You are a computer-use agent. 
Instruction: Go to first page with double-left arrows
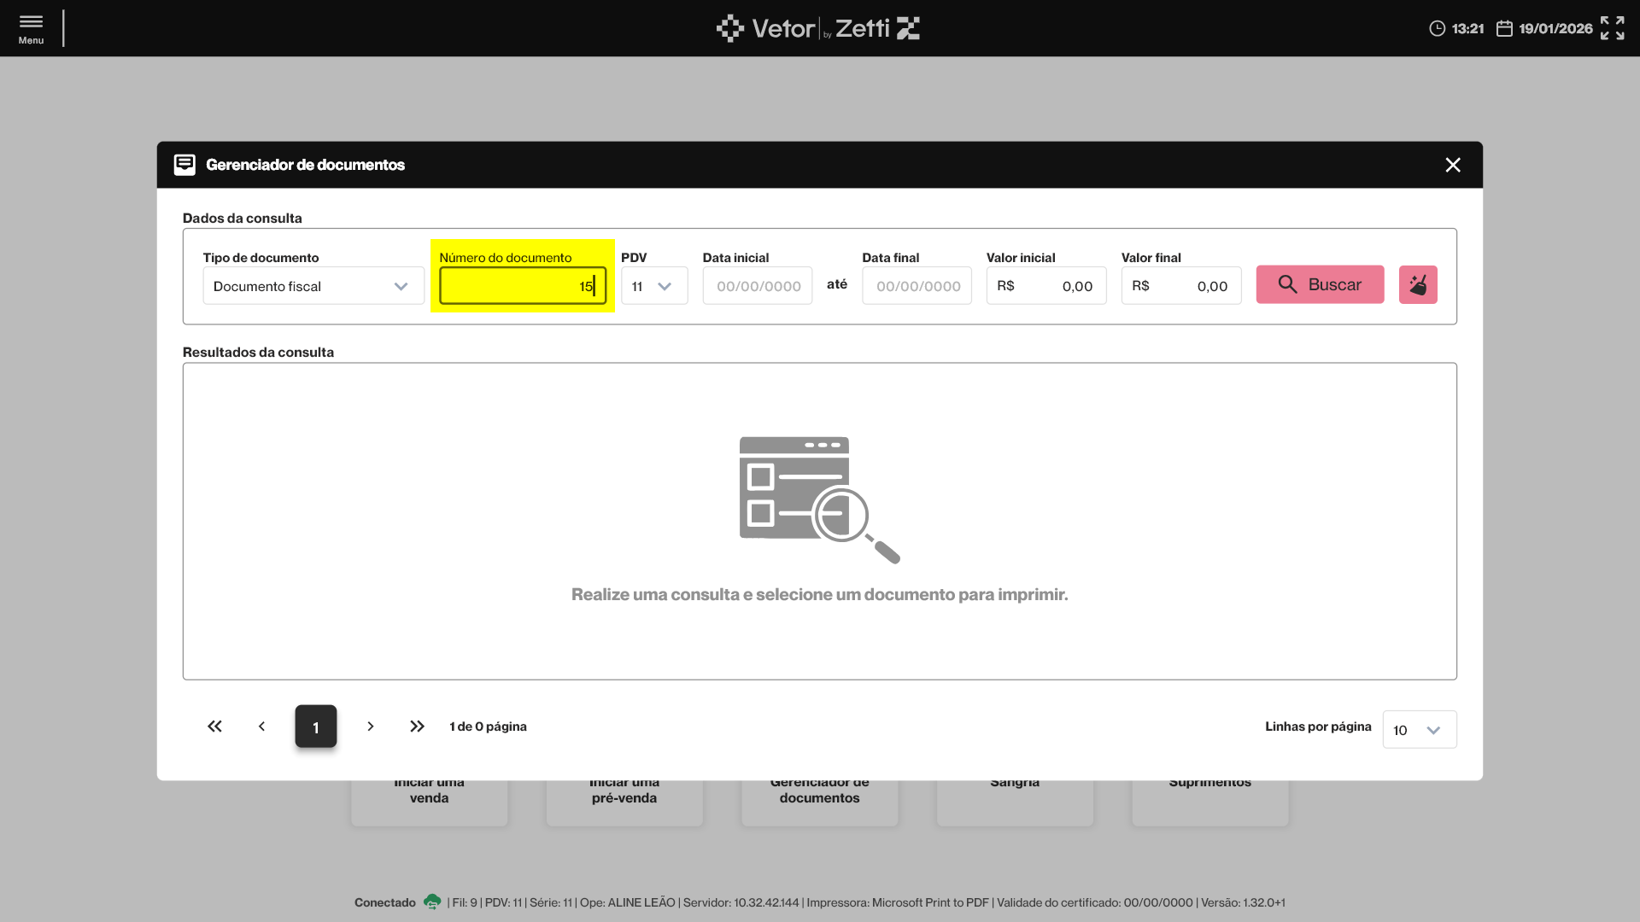[214, 727]
